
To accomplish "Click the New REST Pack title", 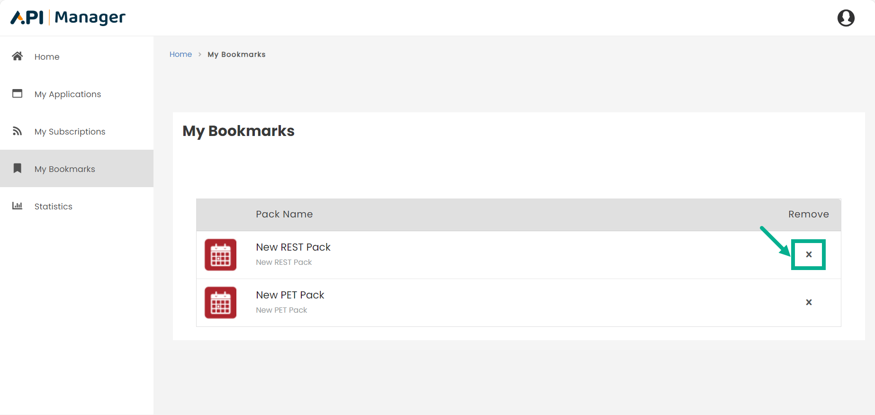I will [x=293, y=247].
